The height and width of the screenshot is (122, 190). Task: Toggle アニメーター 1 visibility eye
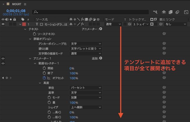pos(3,58)
